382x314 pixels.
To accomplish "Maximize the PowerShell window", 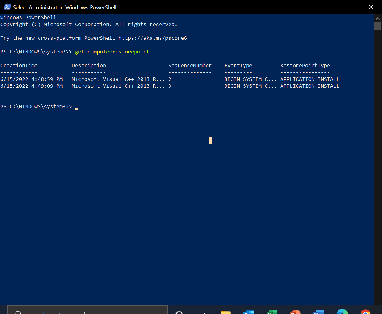I will [349, 7].
